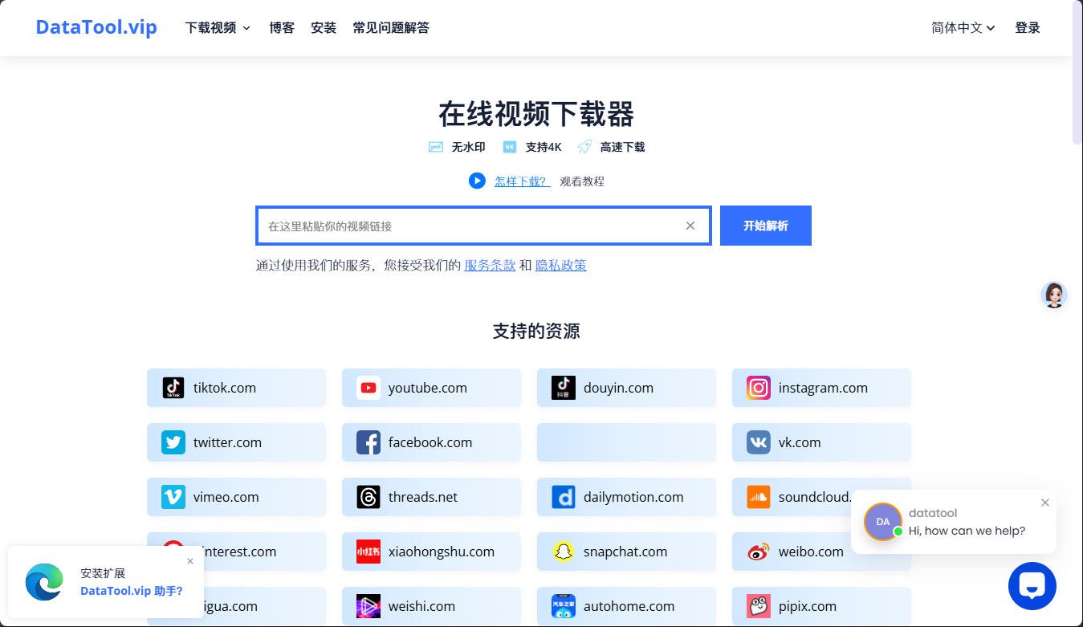Image resolution: width=1083 pixels, height=627 pixels.
Task: Click the VK logo icon
Action: point(759,442)
